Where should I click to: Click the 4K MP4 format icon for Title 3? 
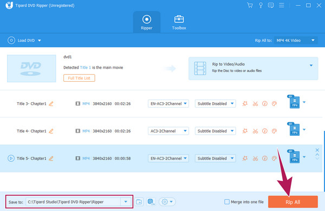pos(294,102)
